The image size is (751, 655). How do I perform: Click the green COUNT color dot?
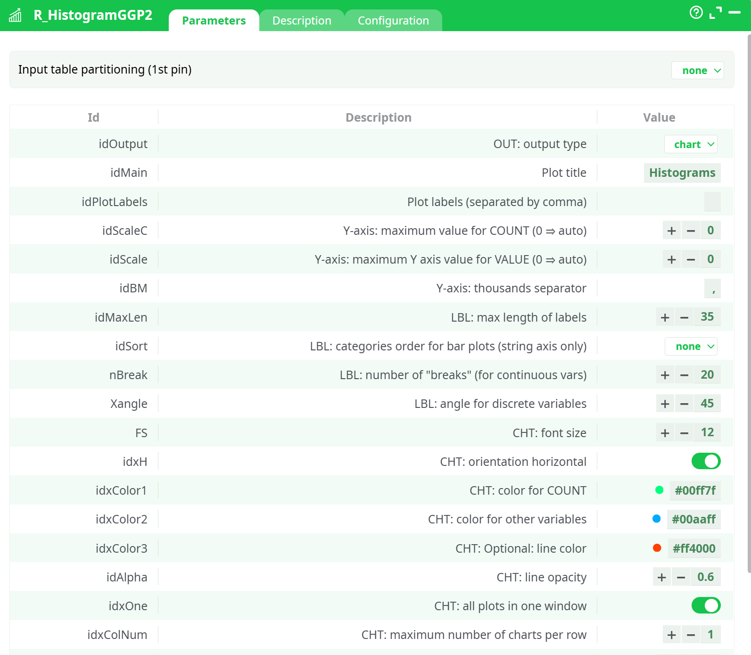tap(660, 490)
